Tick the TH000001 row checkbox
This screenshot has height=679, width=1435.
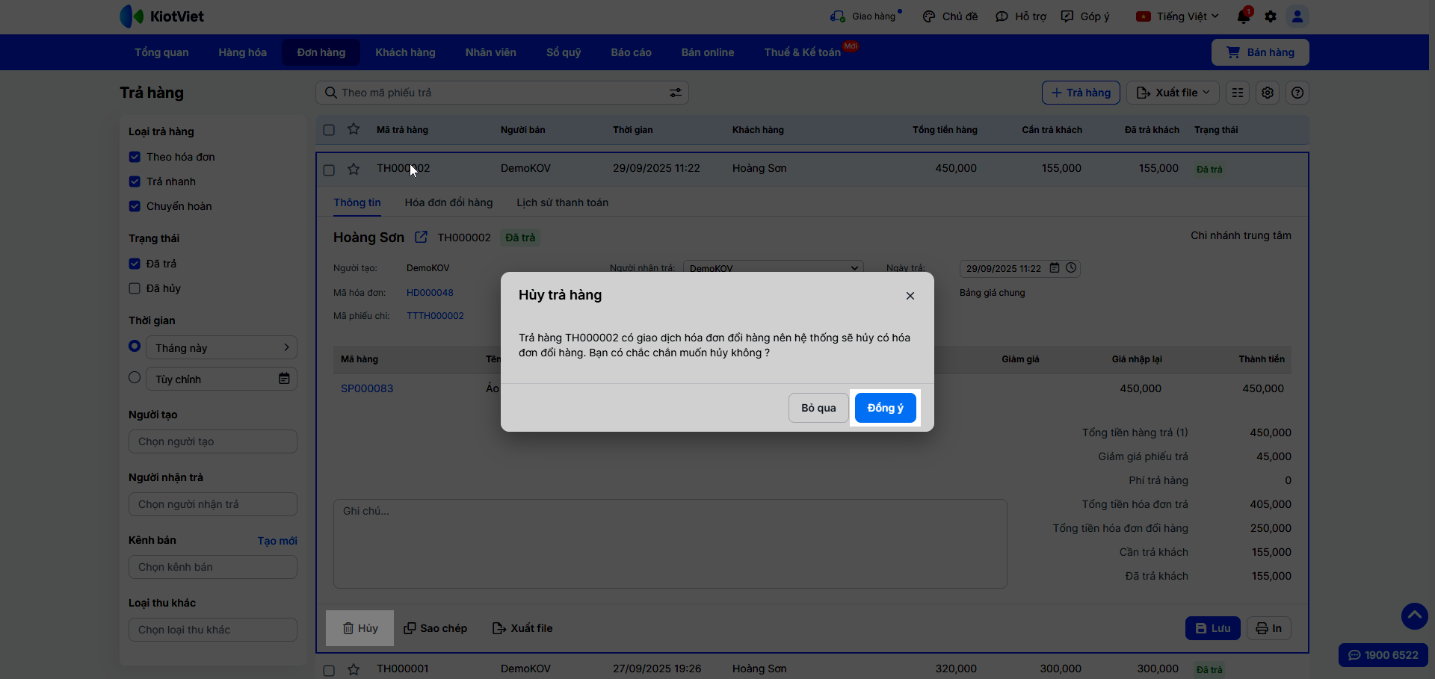(329, 671)
